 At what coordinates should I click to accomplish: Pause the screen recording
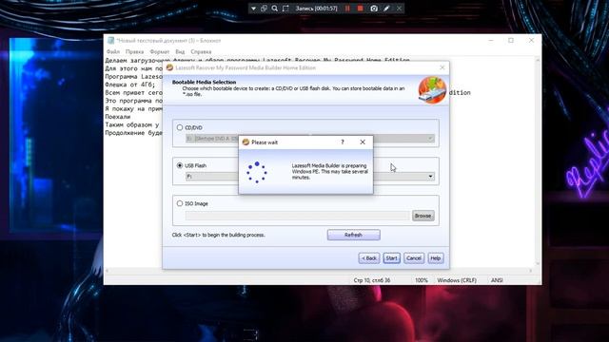click(x=347, y=9)
